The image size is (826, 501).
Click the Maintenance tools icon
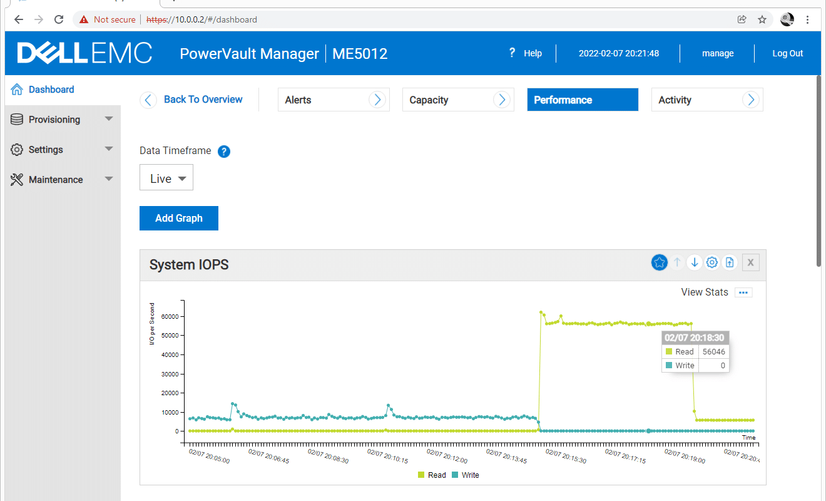pyautogui.click(x=17, y=180)
